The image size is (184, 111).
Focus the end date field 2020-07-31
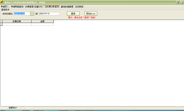click(x=49, y=14)
